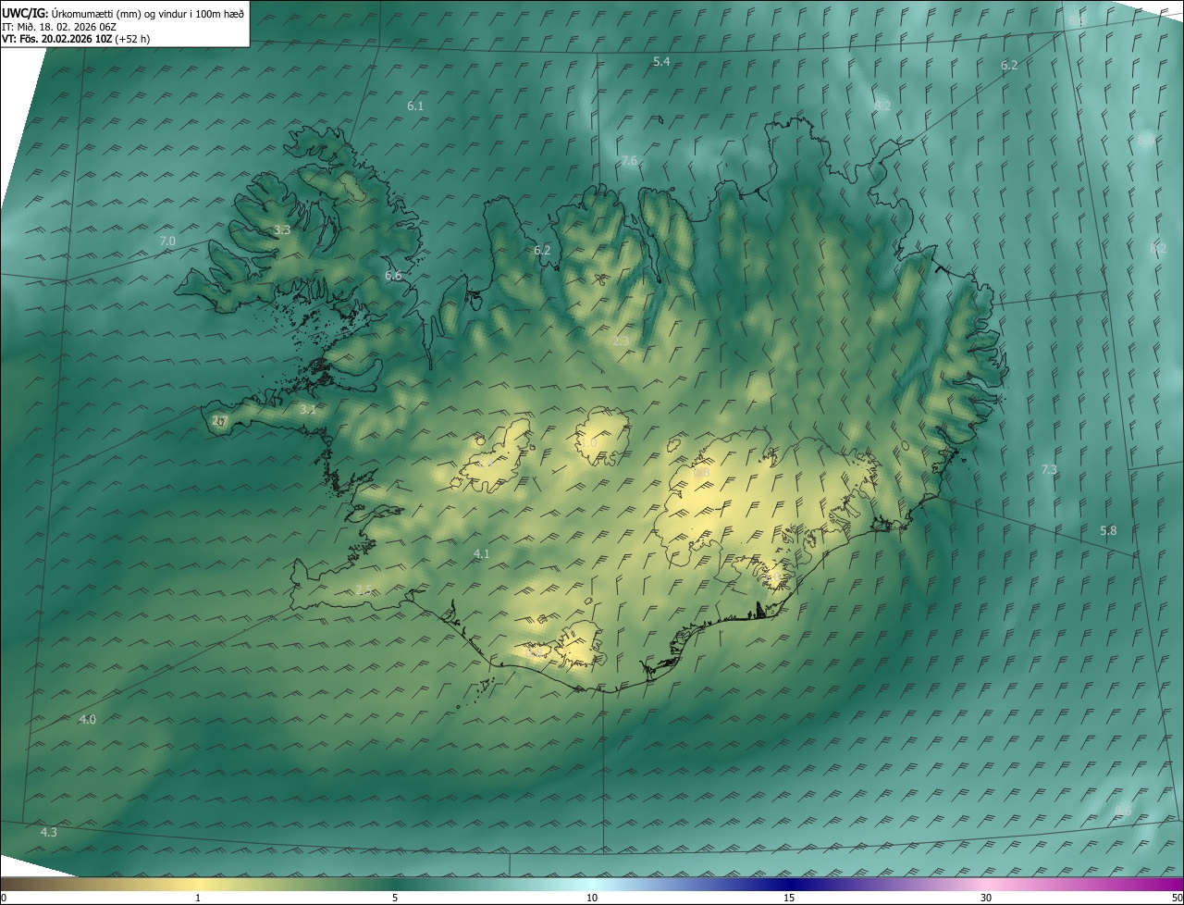Viewport: 1184px width, 905px height.
Task: Click the map value label '2.3'
Action: point(621,341)
